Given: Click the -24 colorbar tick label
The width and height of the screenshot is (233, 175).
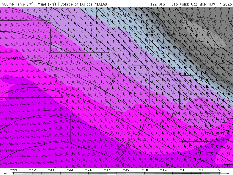Looking at the screenshot, I should (107, 170).
